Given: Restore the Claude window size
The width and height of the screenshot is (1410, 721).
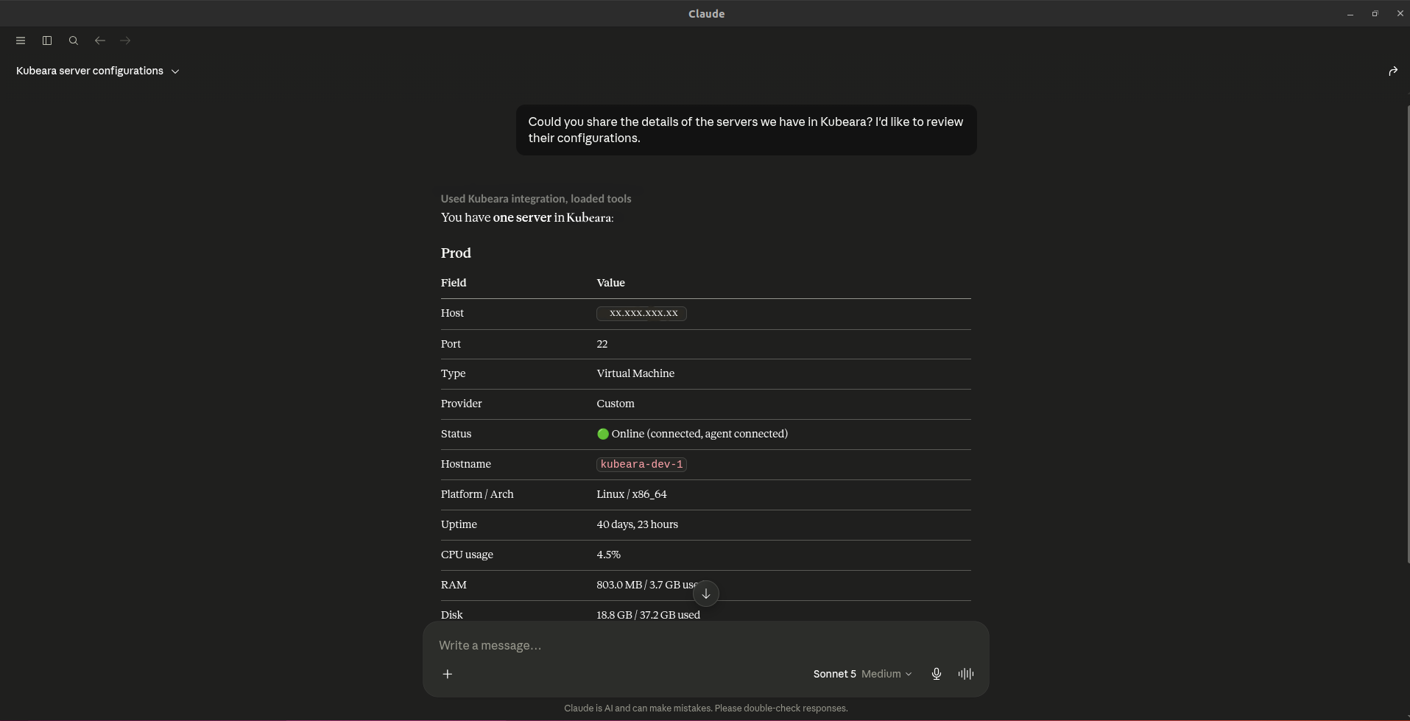Looking at the screenshot, I should click(x=1375, y=14).
